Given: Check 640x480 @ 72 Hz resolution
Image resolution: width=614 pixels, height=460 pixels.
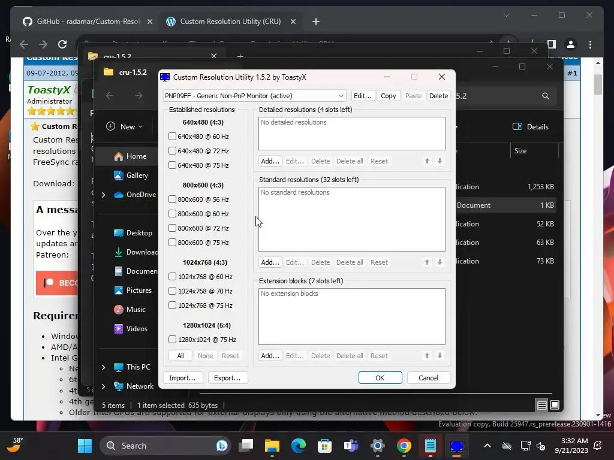Looking at the screenshot, I should pyautogui.click(x=172, y=151).
